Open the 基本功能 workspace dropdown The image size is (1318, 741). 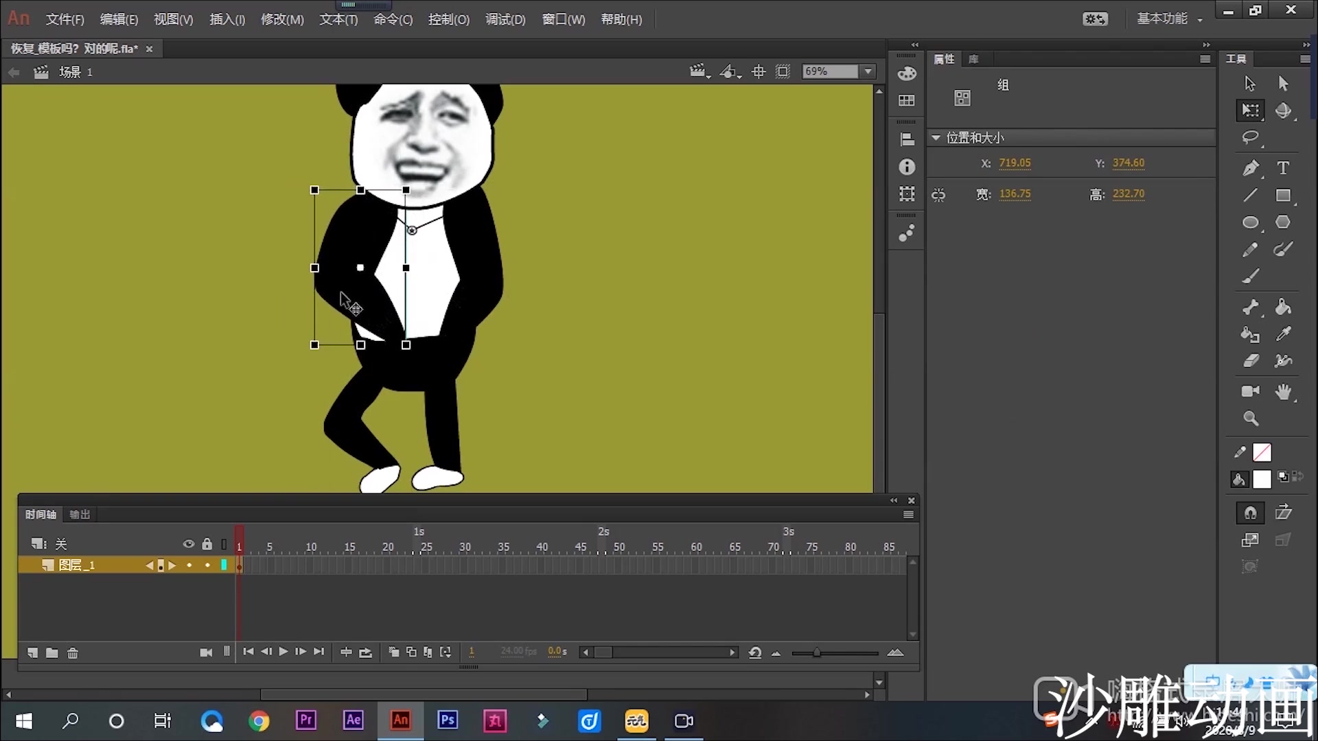pos(1170,19)
